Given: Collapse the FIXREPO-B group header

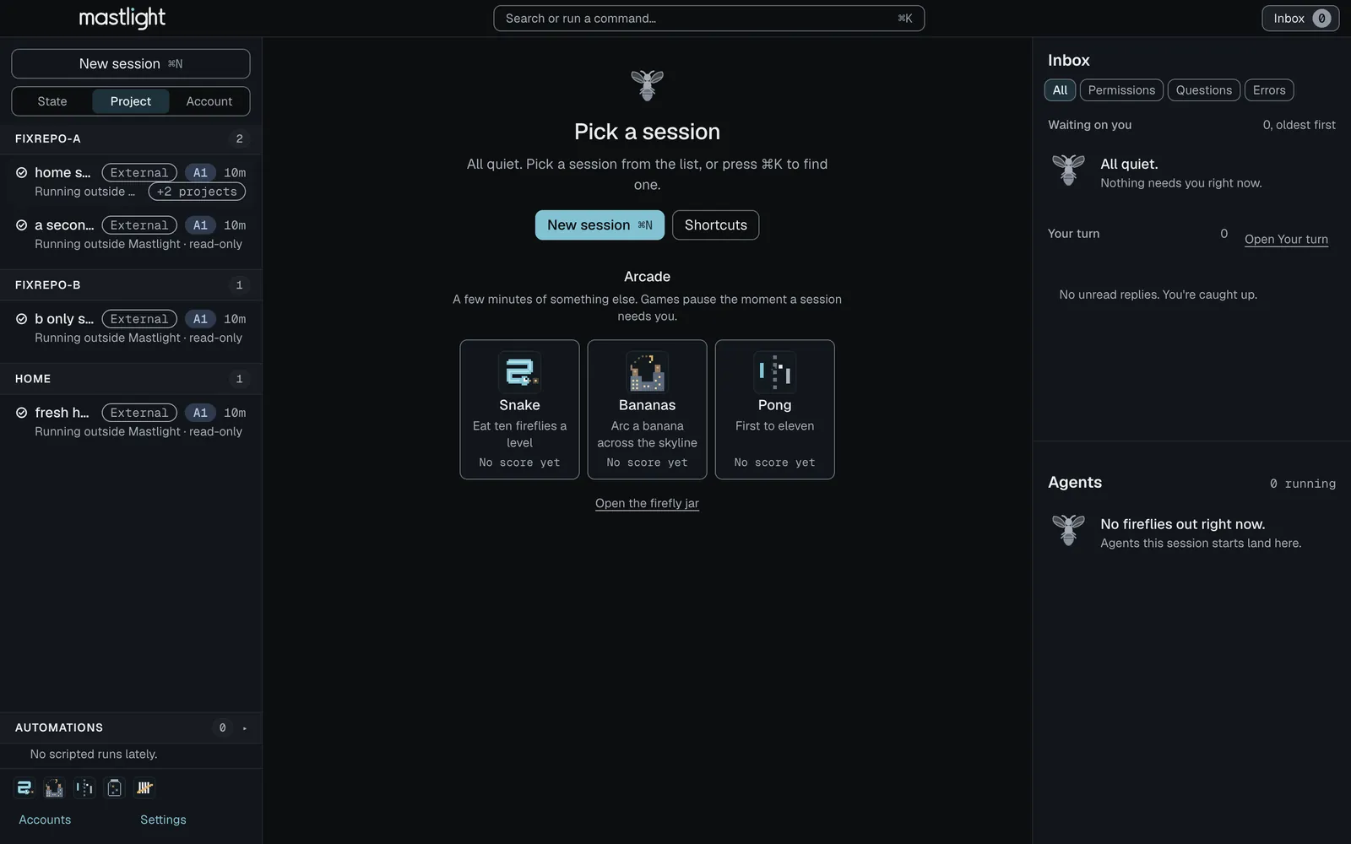Looking at the screenshot, I should (131, 285).
